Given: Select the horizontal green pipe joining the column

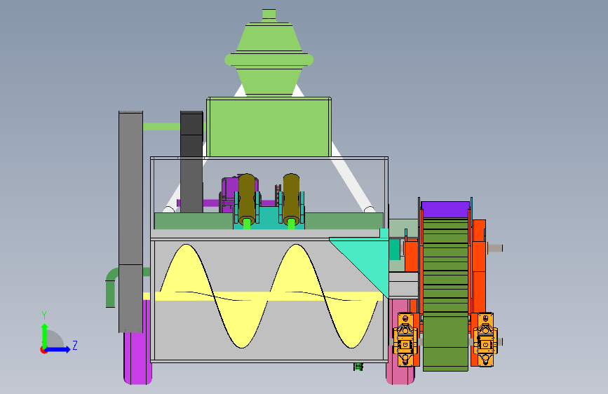Looking at the screenshot, I should 162,127.
